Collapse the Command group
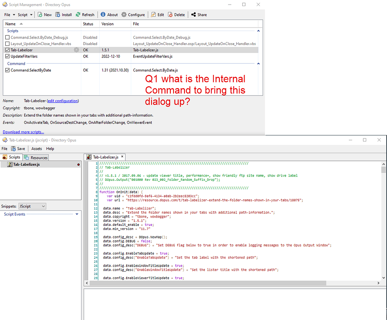 pyautogui.click(x=259, y=64)
